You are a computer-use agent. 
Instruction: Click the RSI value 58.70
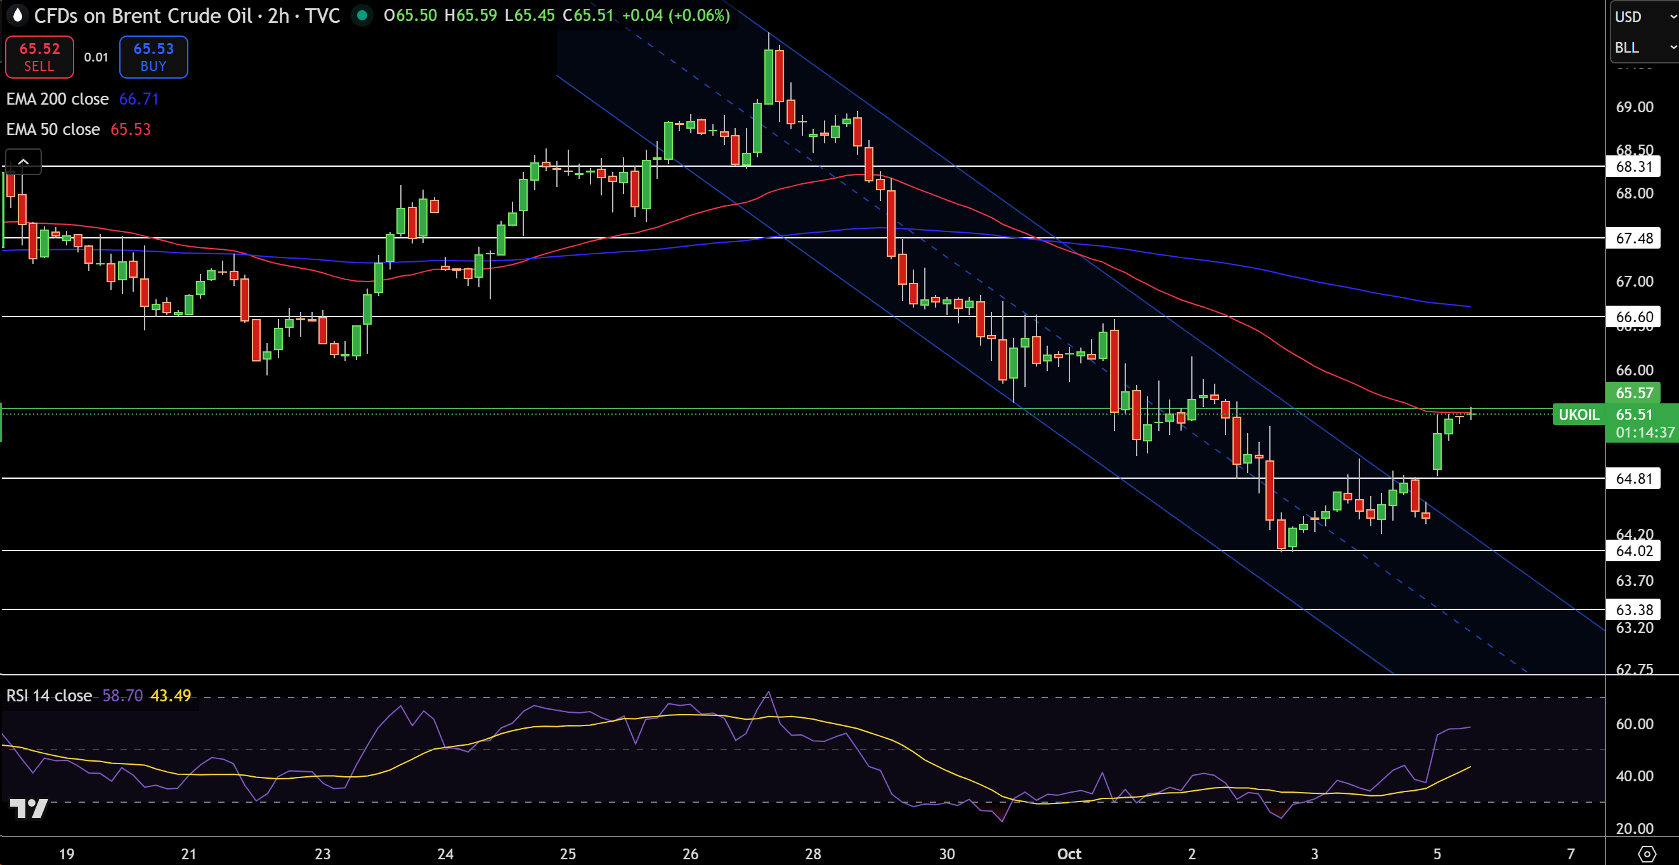point(122,696)
